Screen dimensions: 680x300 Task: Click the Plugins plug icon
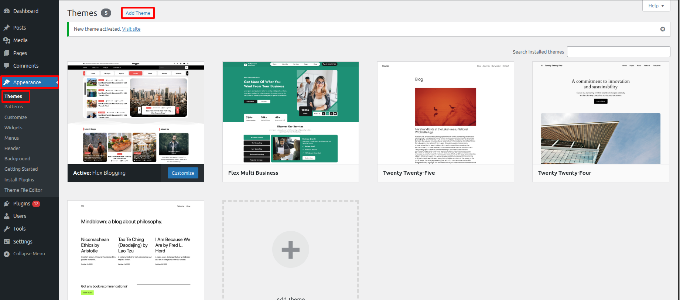(x=7, y=204)
